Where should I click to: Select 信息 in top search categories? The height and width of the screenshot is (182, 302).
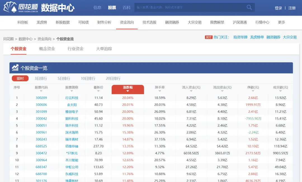(x=98, y=8)
